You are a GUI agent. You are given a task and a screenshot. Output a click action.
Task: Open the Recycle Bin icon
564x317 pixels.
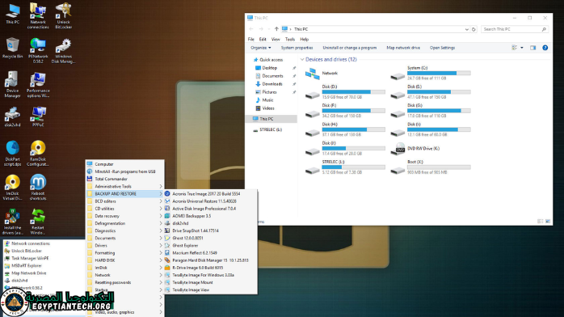pos(13,48)
